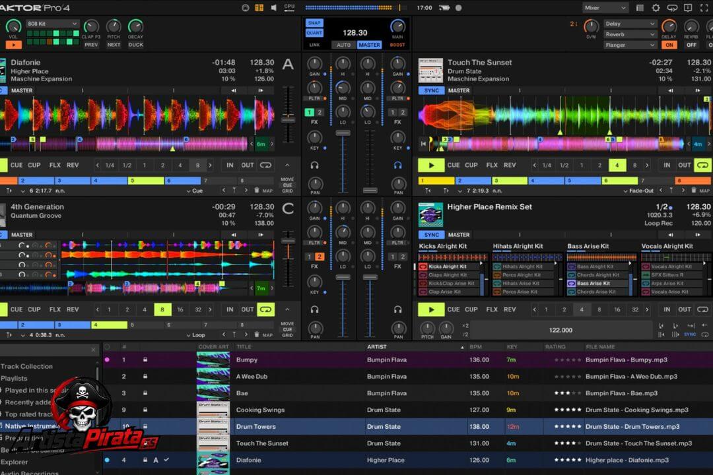Start the audio recorder from the header

point(458,8)
